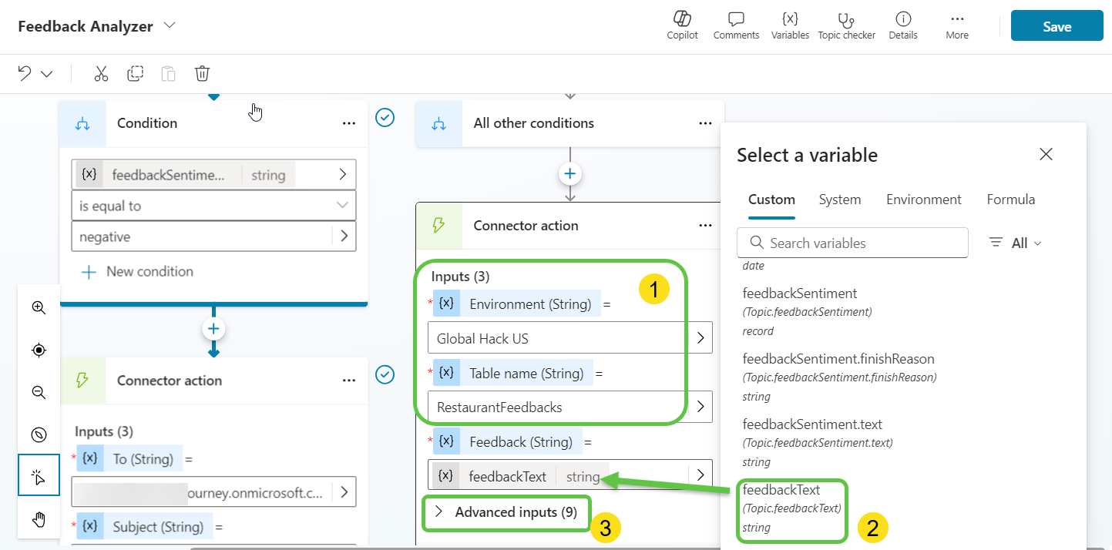Expand Advanced inputs (9) section
The image size is (1112, 550).
[506, 512]
